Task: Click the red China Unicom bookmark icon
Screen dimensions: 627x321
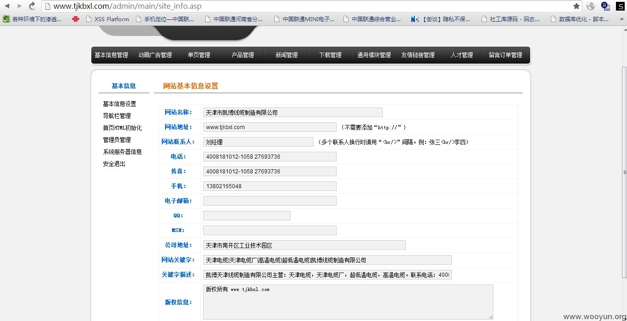Action: coord(76,19)
